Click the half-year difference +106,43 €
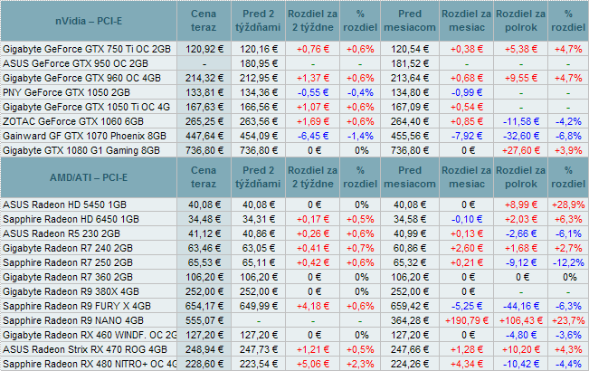The height and width of the screenshot is (371, 589). [x=521, y=320]
